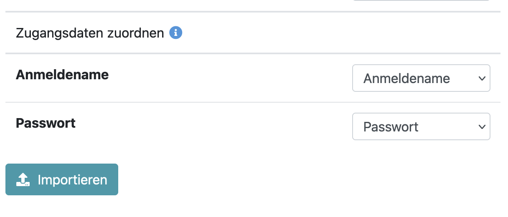Image resolution: width=508 pixels, height=217 pixels.
Task: Click the Zugangsdaten zuordnen section heading
Action: pyautogui.click(x=90, y=33)
